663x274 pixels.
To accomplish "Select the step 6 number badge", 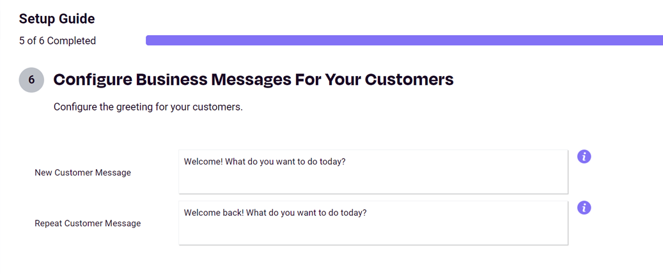I will [x=32, y=80].
